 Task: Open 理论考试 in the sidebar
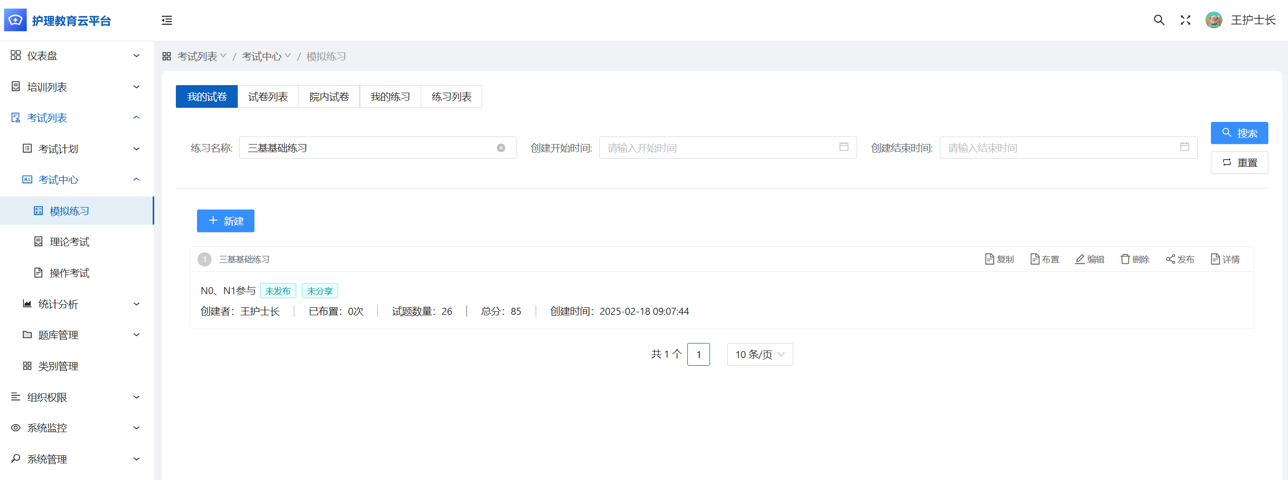(69, 242)
